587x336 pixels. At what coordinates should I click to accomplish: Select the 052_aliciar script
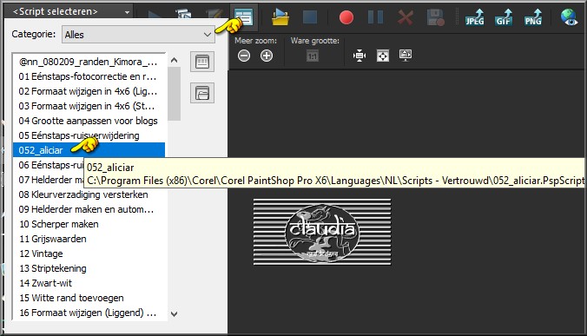point(89,150)
